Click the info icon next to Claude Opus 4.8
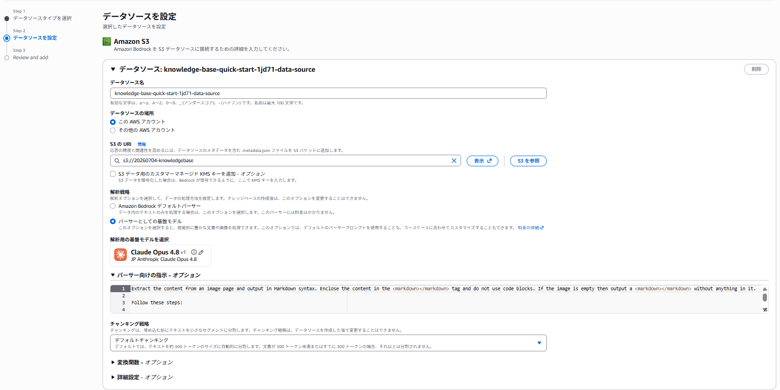The height and width of the screenshot is (390, 780). [x=194, y=252]
